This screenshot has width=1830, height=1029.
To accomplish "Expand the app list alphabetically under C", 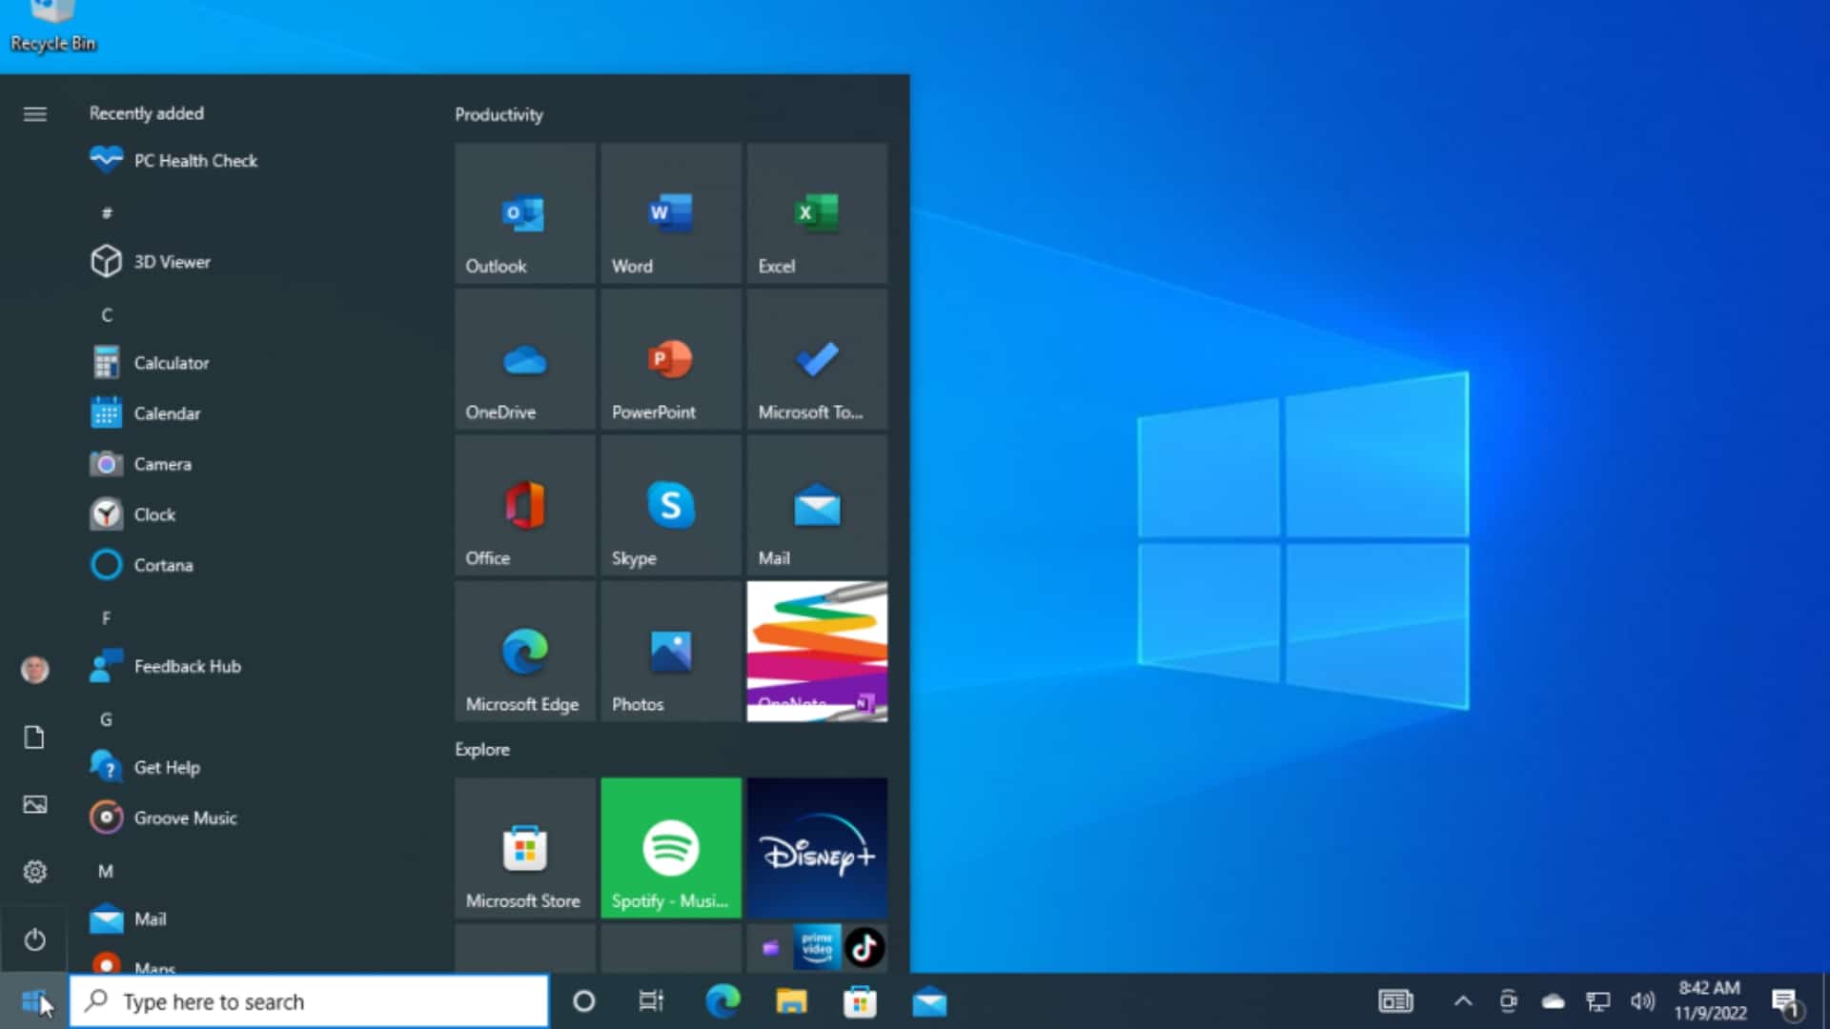I will [x=107, y=314].
